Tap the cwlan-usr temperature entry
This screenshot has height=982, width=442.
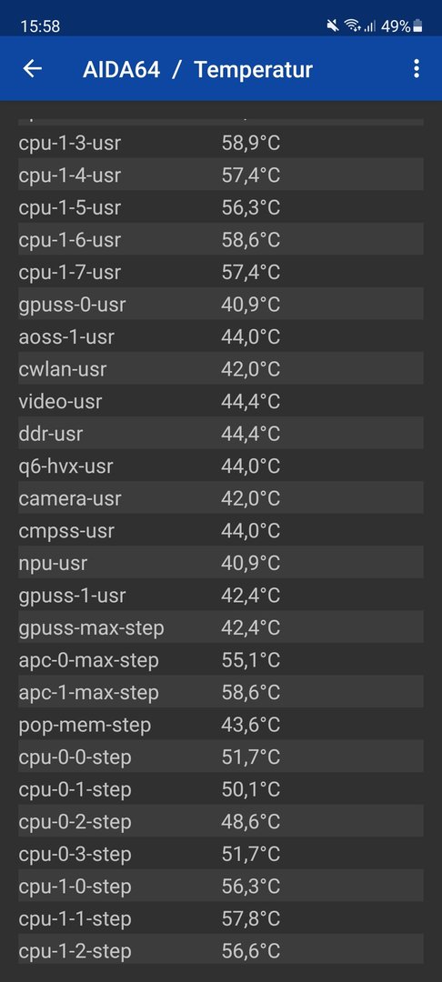pos(220,369)
